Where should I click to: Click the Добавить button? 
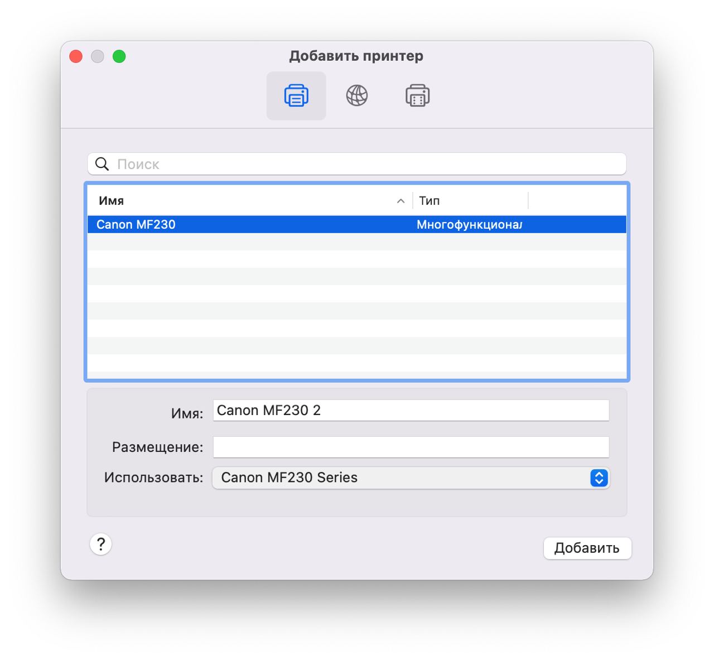[587, 548]
